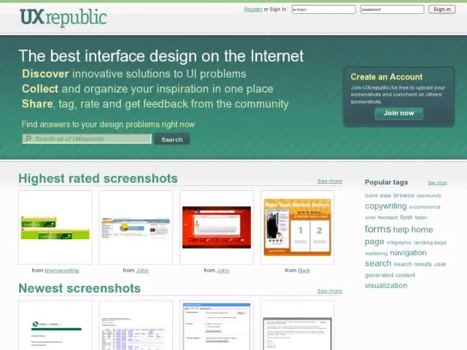Select the footer tag
This screenshot has height=350, width=467.
pyautogui.click(x=421, y=217)
